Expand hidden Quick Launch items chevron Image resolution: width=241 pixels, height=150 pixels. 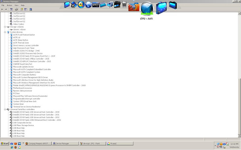click(x=23, y=143)
